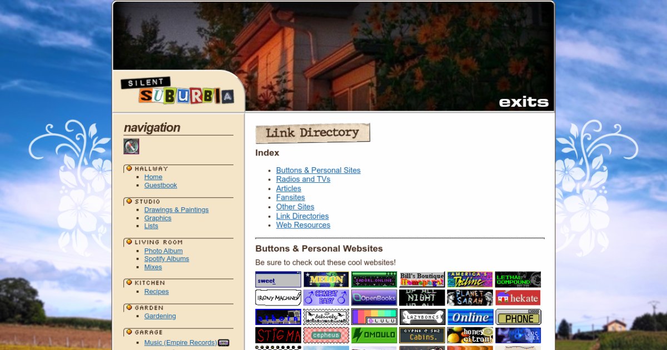Click the Combat Baby button badge
Screen dimensions: 667x350
tap(326, 298)
